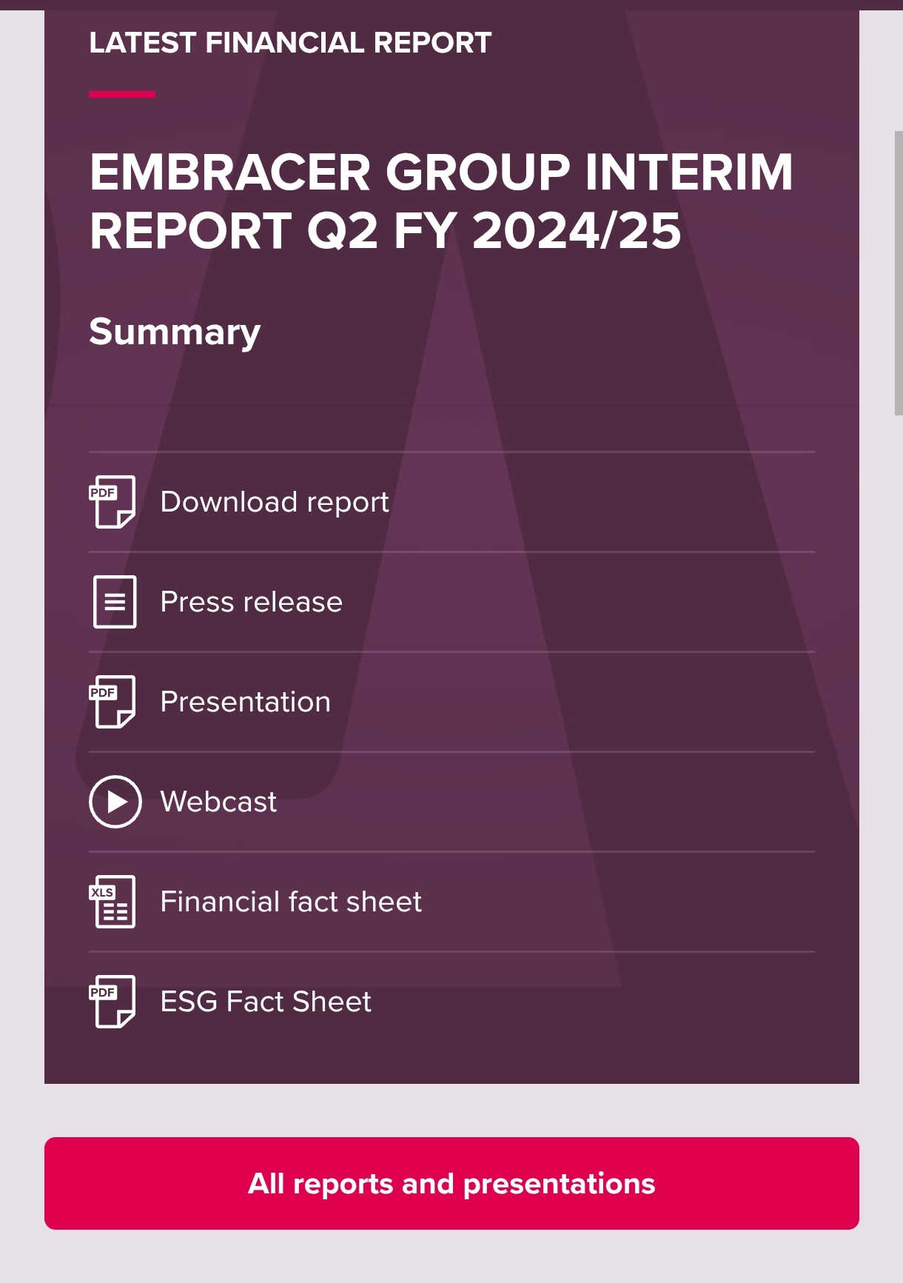This screenshot has width=903, height=1283.
Task: Click the page scrollbar thumb on right edge
Action: [x=899, y=272]
